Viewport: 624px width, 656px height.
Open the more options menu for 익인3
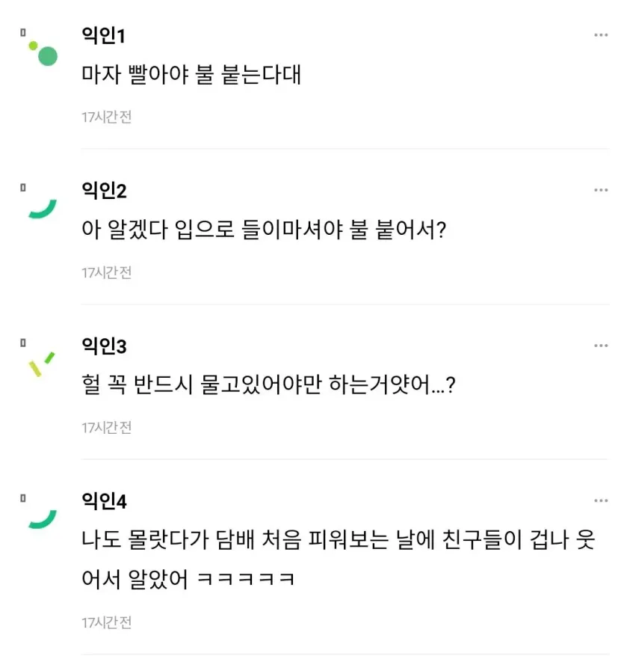[601, 346]
